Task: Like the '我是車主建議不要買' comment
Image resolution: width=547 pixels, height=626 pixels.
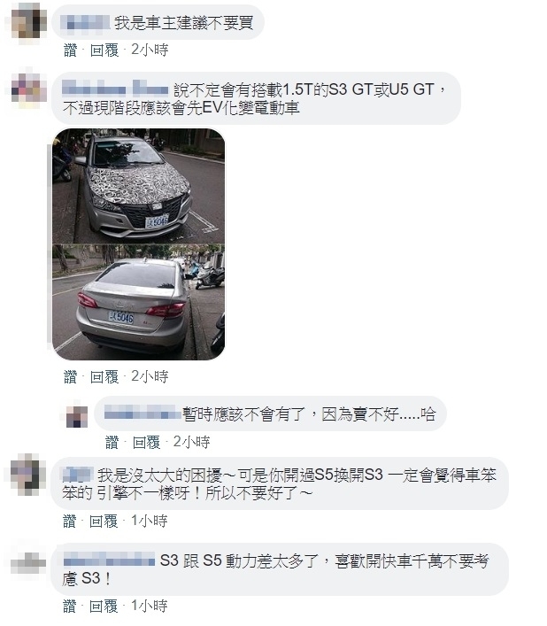Action: (x=70, y=50)
